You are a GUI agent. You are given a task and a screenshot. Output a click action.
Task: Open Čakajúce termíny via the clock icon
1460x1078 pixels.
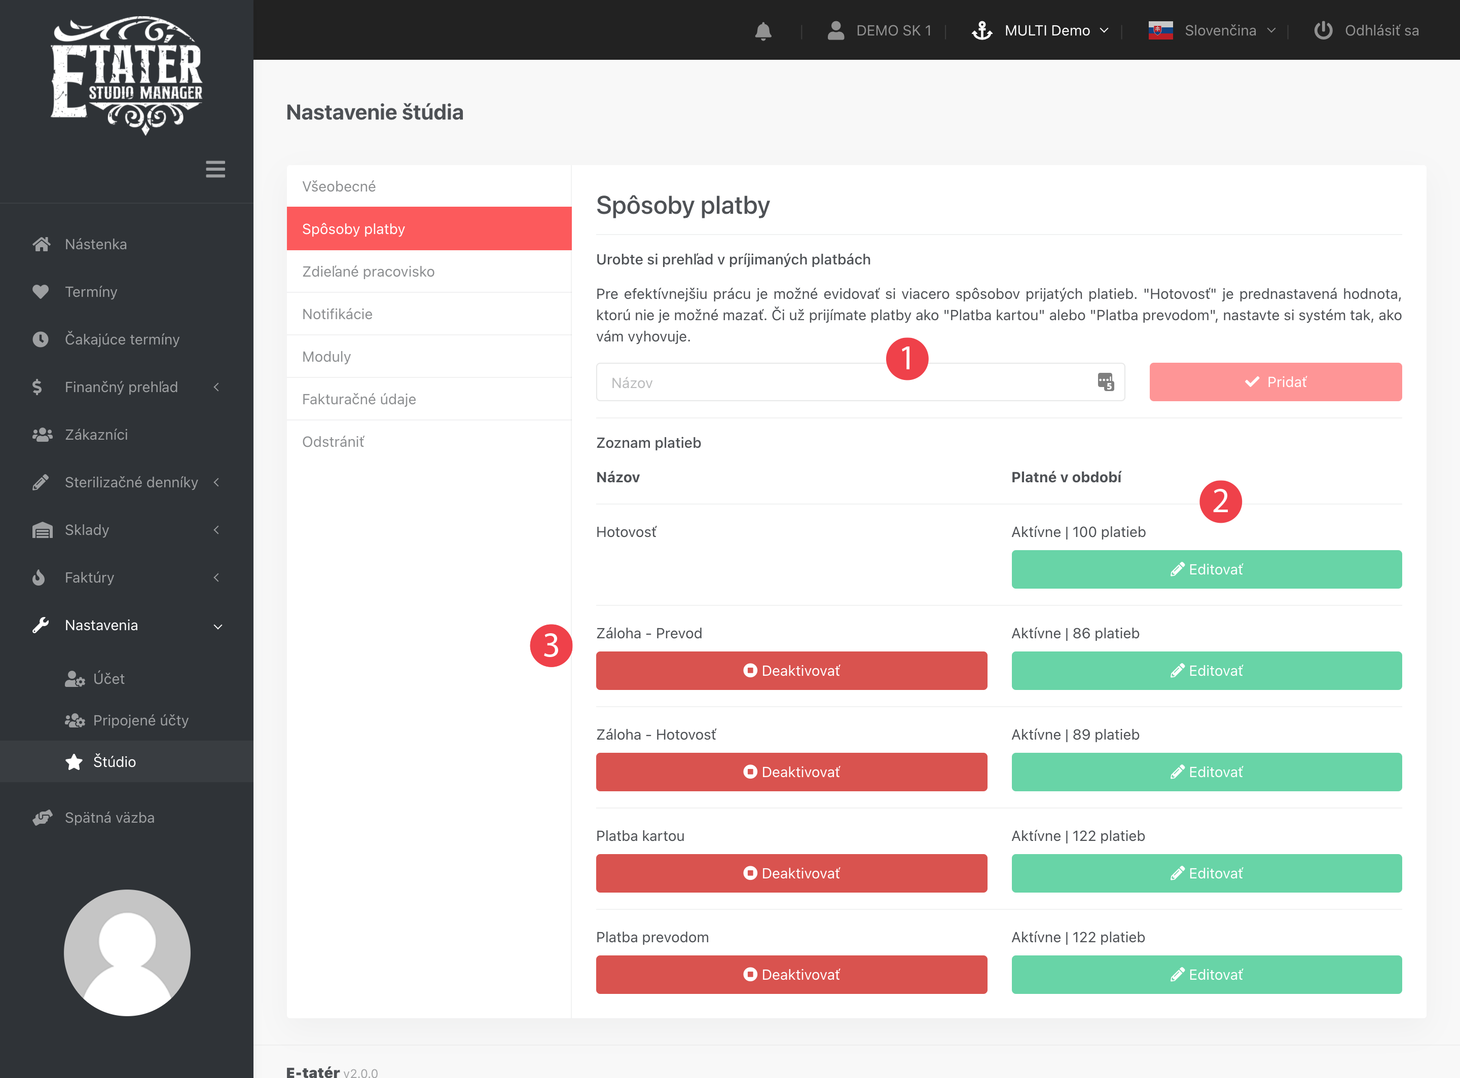pyautogui.click(x=41, y=339)
